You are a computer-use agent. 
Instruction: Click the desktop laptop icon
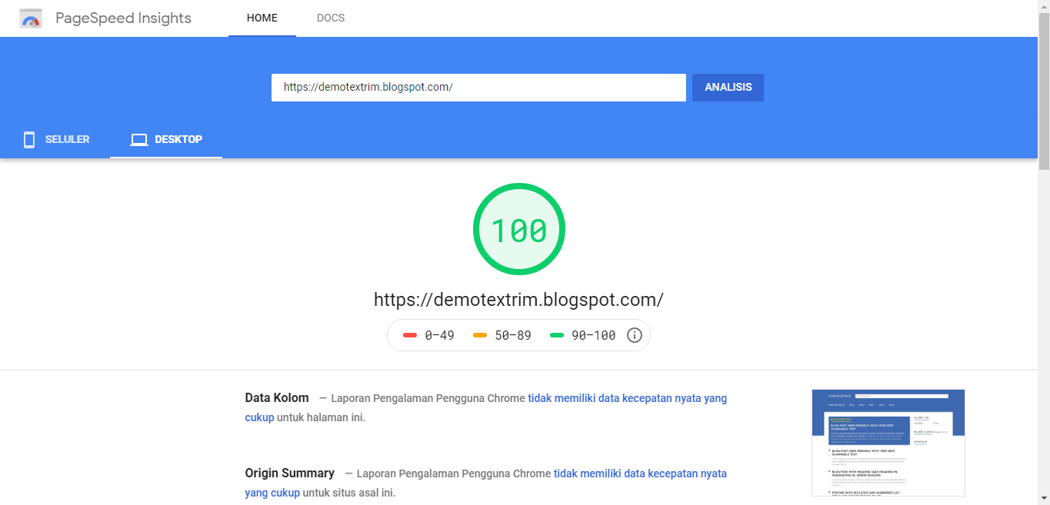[x=139, y=140]
